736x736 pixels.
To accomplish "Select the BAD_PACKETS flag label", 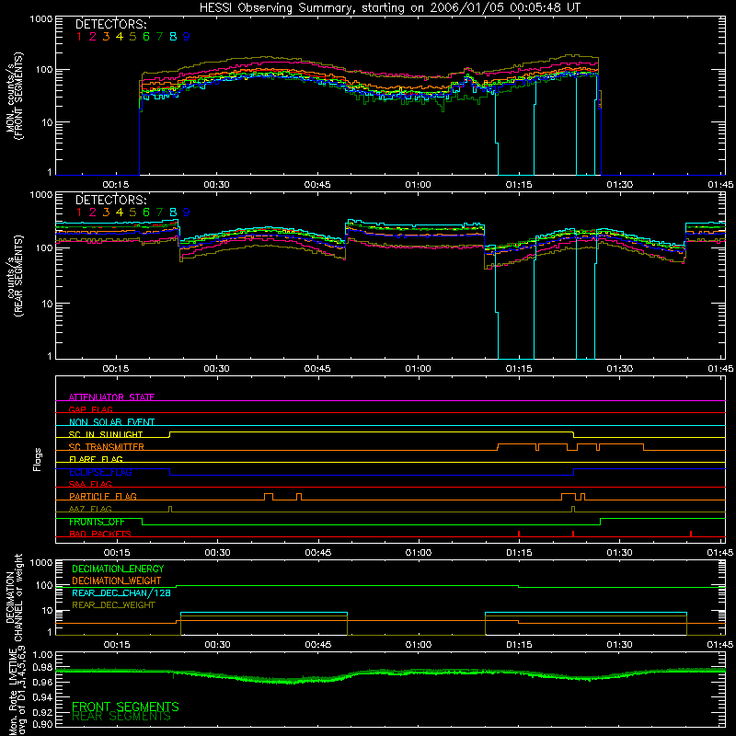I will [100, 534].
